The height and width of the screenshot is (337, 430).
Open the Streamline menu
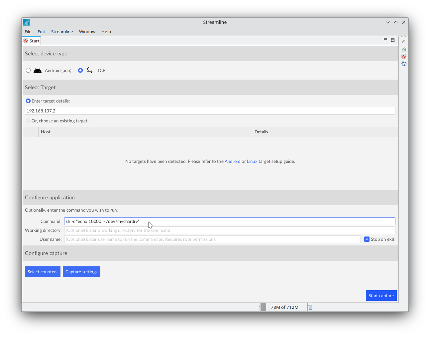pos(62,32)
